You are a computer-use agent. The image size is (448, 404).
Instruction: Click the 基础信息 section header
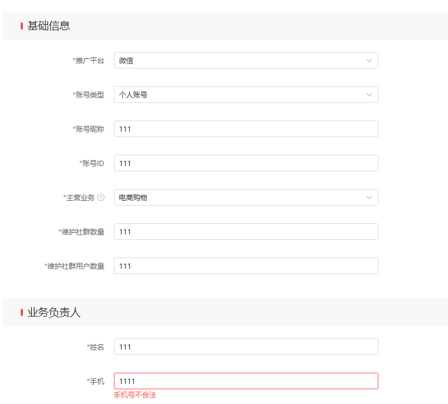[48, 26]
